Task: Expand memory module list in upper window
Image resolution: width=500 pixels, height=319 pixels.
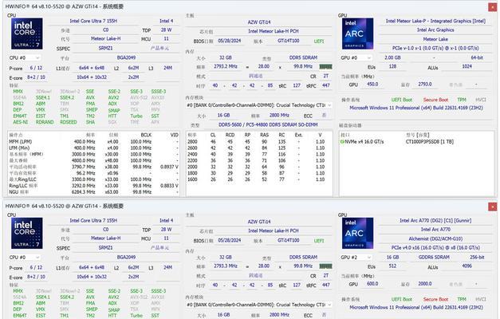Action: tap(329, 105)
